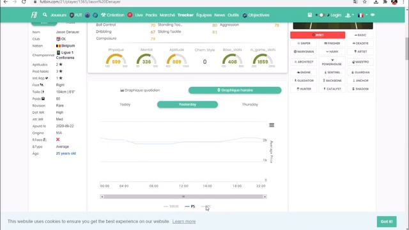This screenshot has height=230, width=409.
Task: Click the Login link
Action: click(x=336, y=15)
